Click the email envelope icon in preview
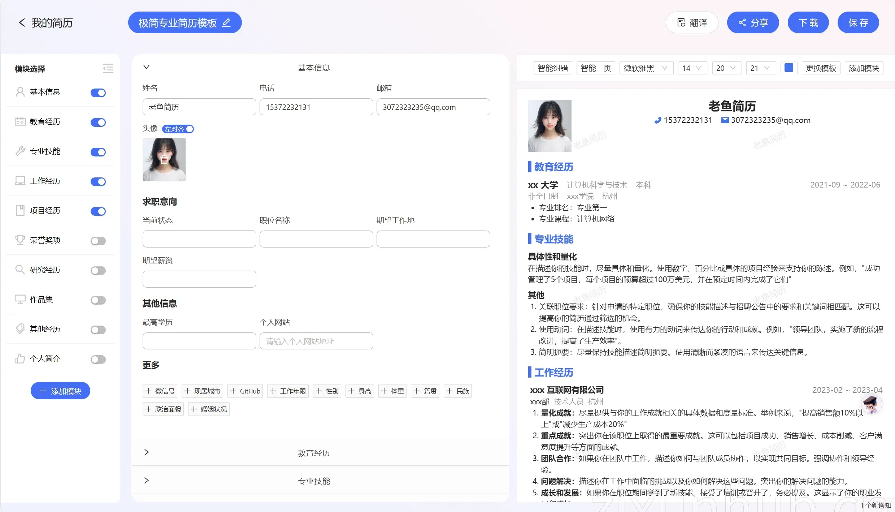The image size is (895, 512). [725, 120]
